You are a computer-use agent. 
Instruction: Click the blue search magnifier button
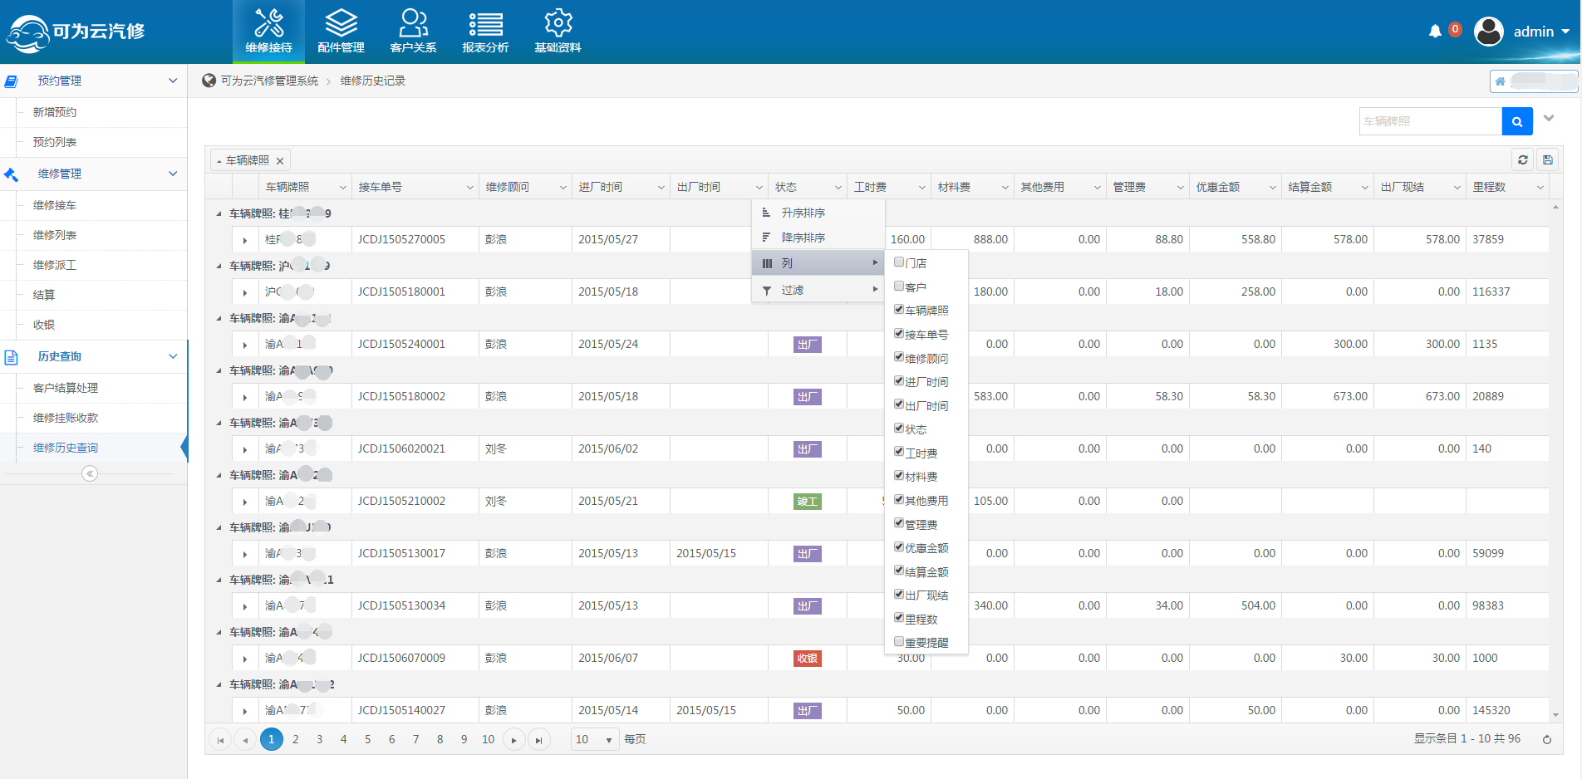click(1516, 121)
